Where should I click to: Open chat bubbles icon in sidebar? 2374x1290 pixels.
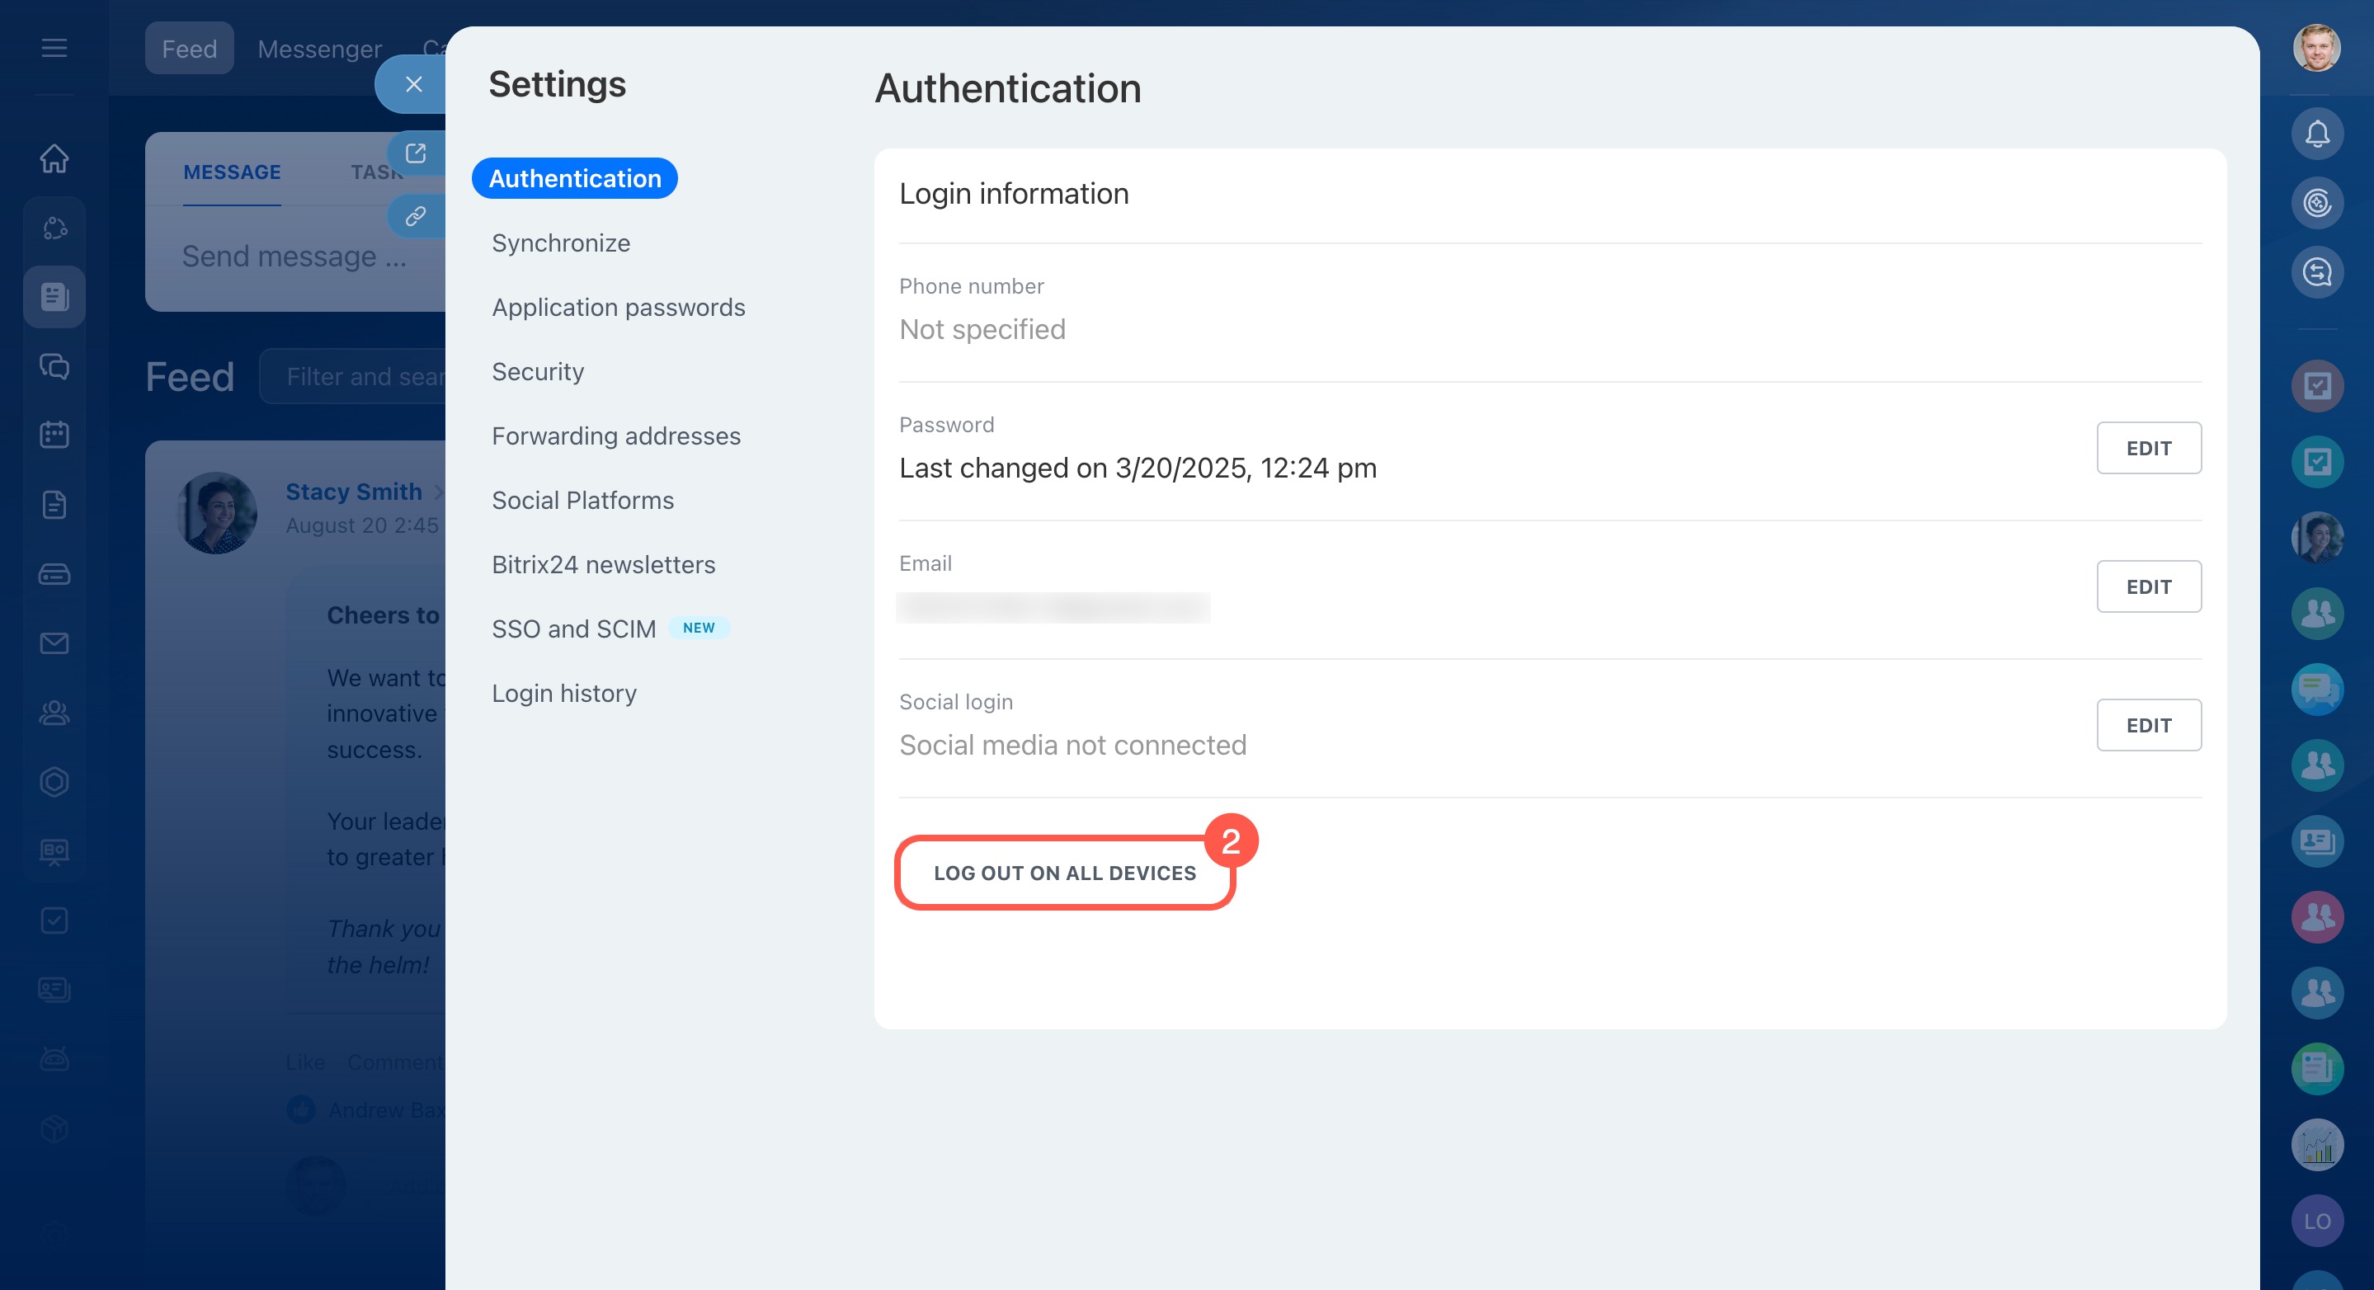pos(54,366)
